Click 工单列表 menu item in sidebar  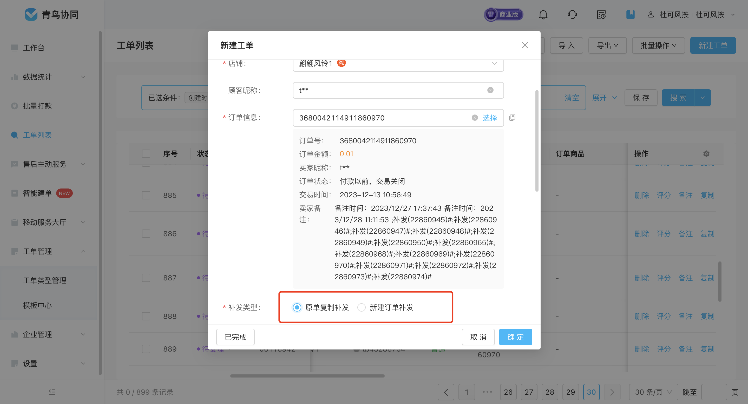click(x=38, y=134)
